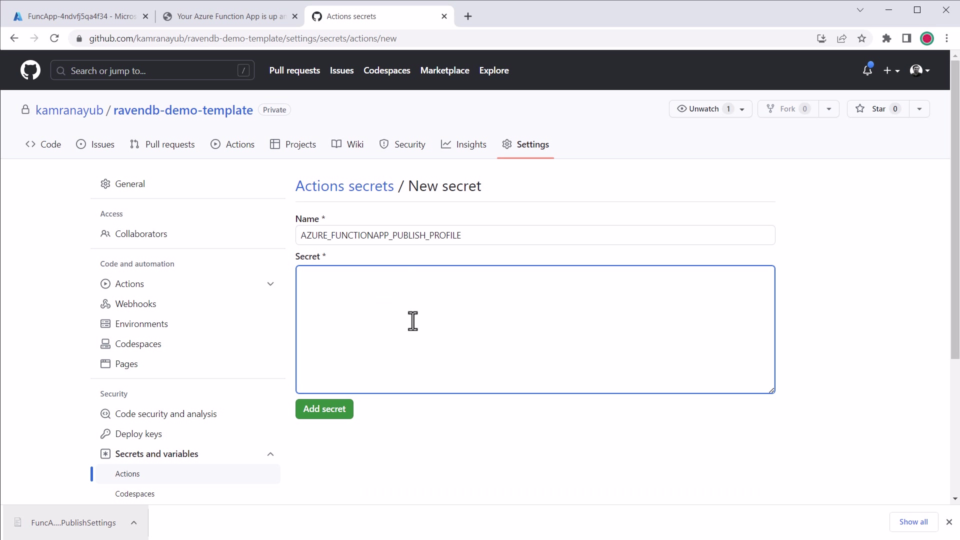Open Codespaces in top navigation
The width and height of the screenshot is (960, 540).
click(387, 70)
